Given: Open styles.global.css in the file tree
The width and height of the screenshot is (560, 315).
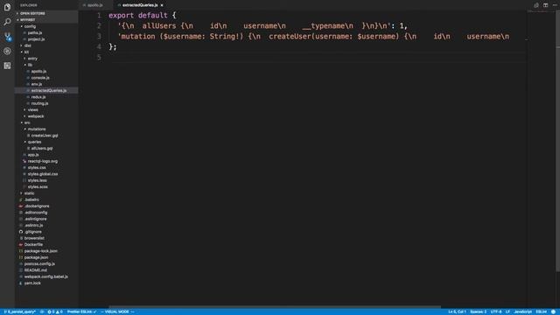Looking at the screenshot, I should point(43,174).
